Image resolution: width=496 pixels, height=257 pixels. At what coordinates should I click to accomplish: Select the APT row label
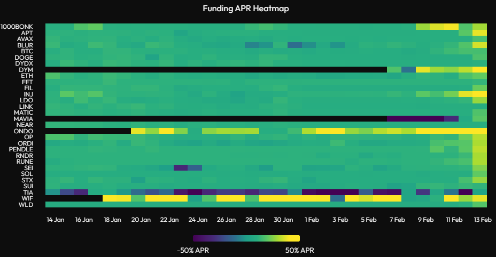coord(27,33)
